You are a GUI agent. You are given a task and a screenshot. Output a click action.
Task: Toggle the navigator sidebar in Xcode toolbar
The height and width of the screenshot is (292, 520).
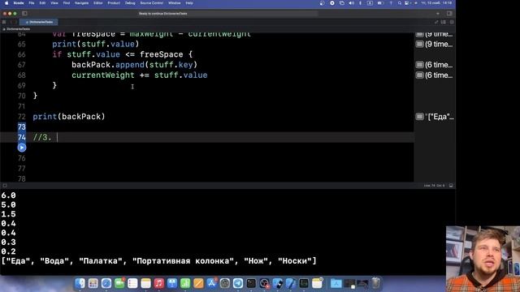pyautogui.click(x=24, y=14)
